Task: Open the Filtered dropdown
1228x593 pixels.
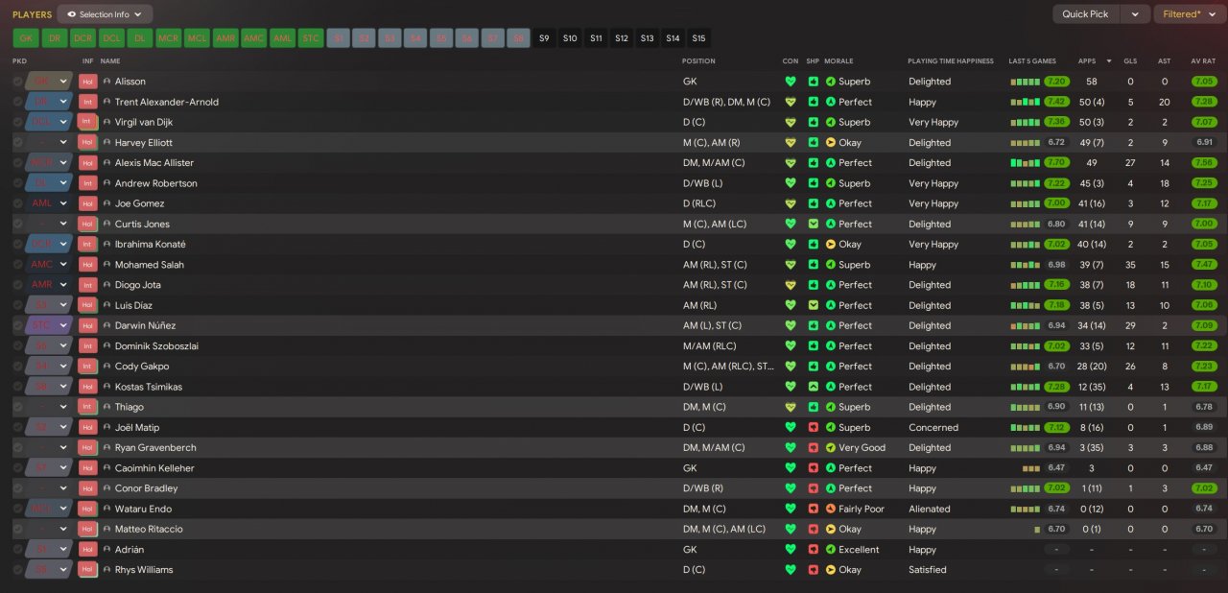Action: (1187, 14)
